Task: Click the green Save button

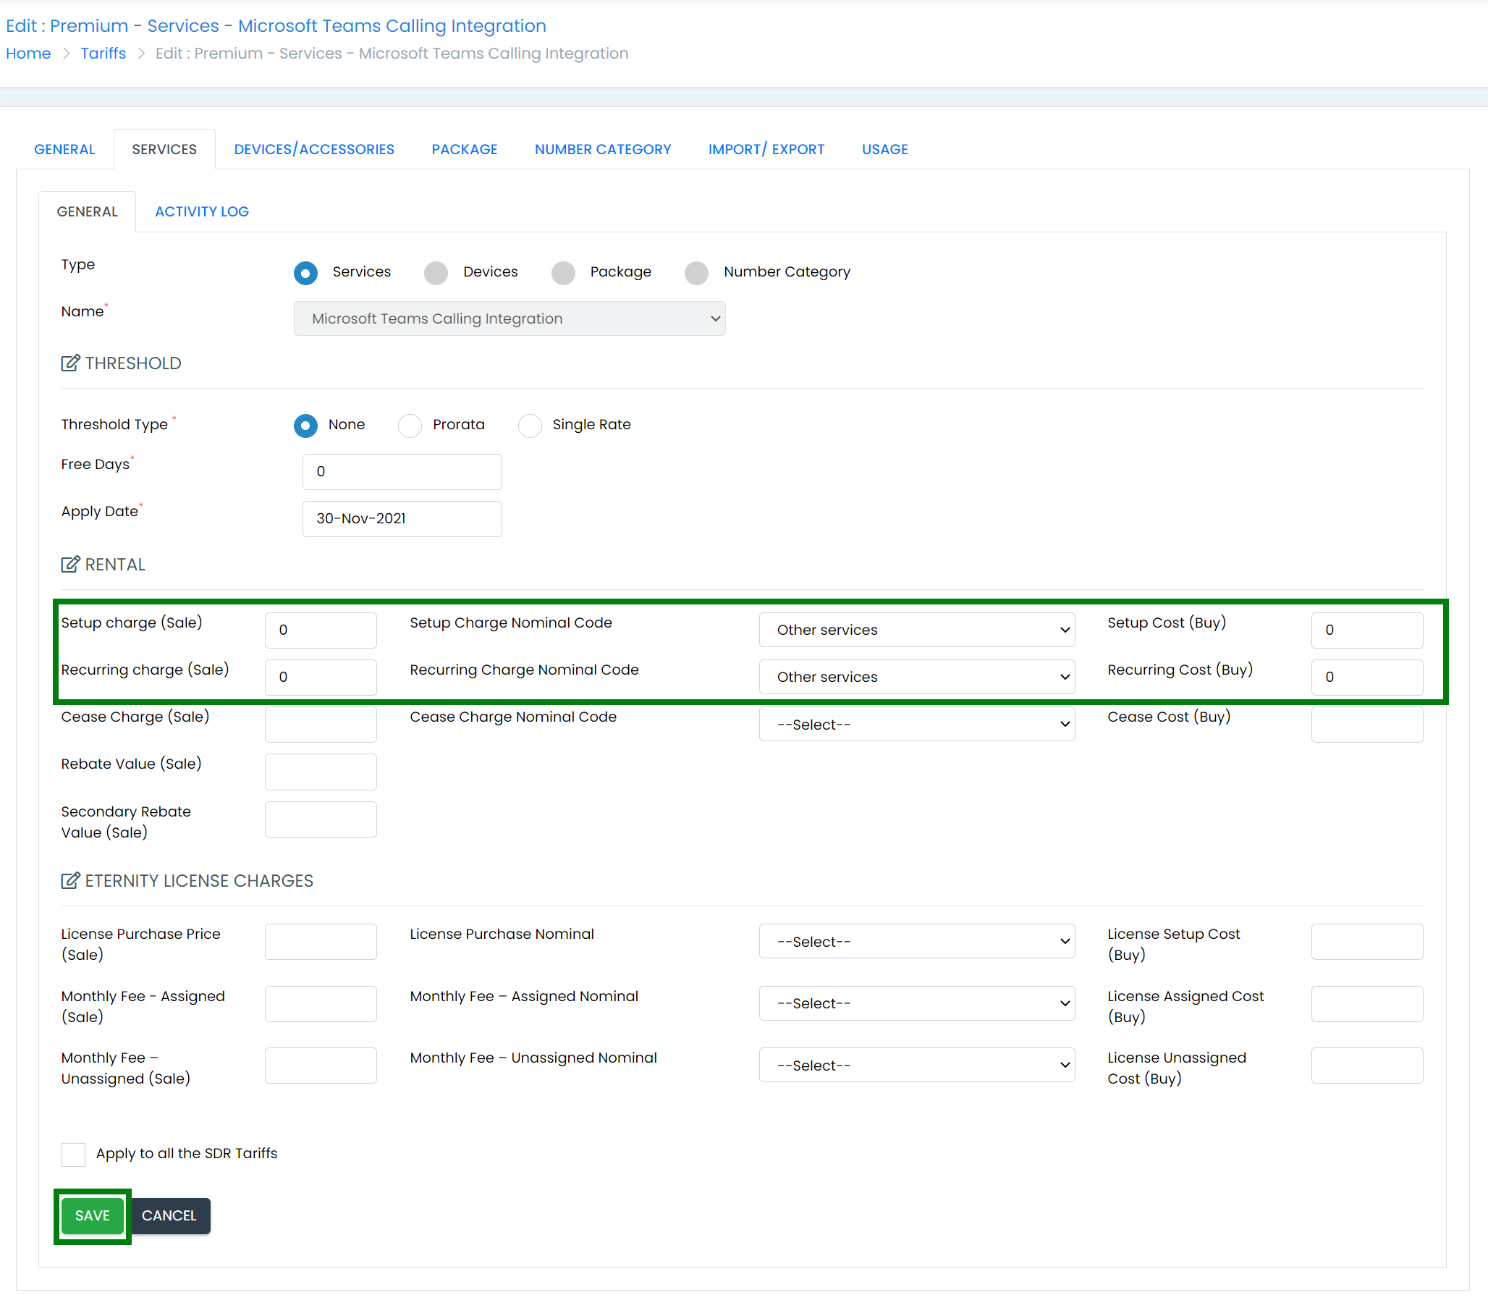Action: click(x=93, y=1216)
